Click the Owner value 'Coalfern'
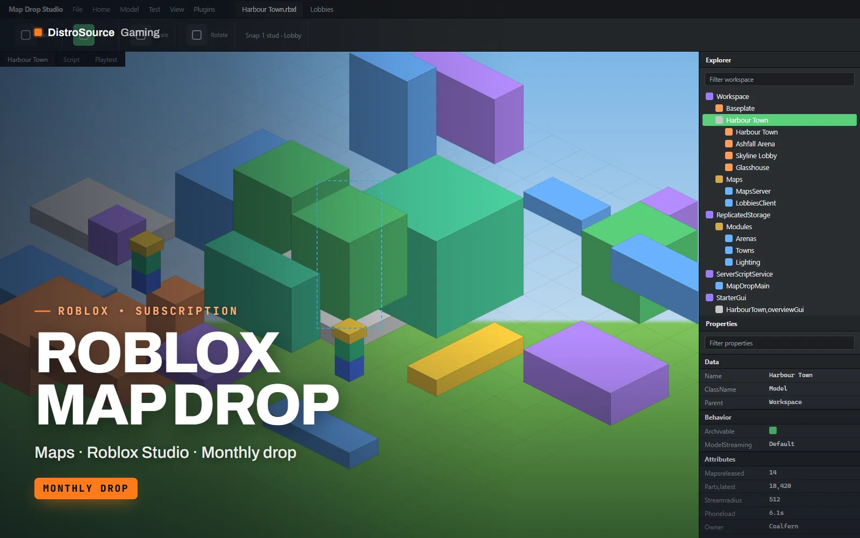Image resolution: width=860 pixels, height=538 pixels. click(x=784, y=526)
